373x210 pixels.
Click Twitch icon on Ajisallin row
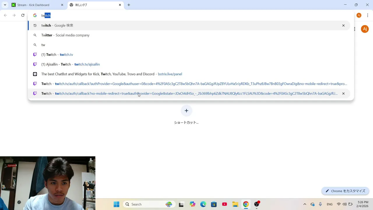click(35, 64)
